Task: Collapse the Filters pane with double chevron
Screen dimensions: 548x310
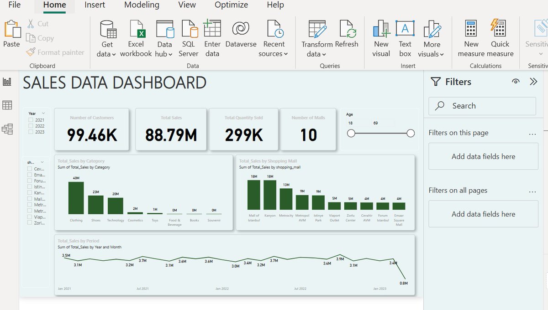Action: pyautogui.click(x=533, y=82)
